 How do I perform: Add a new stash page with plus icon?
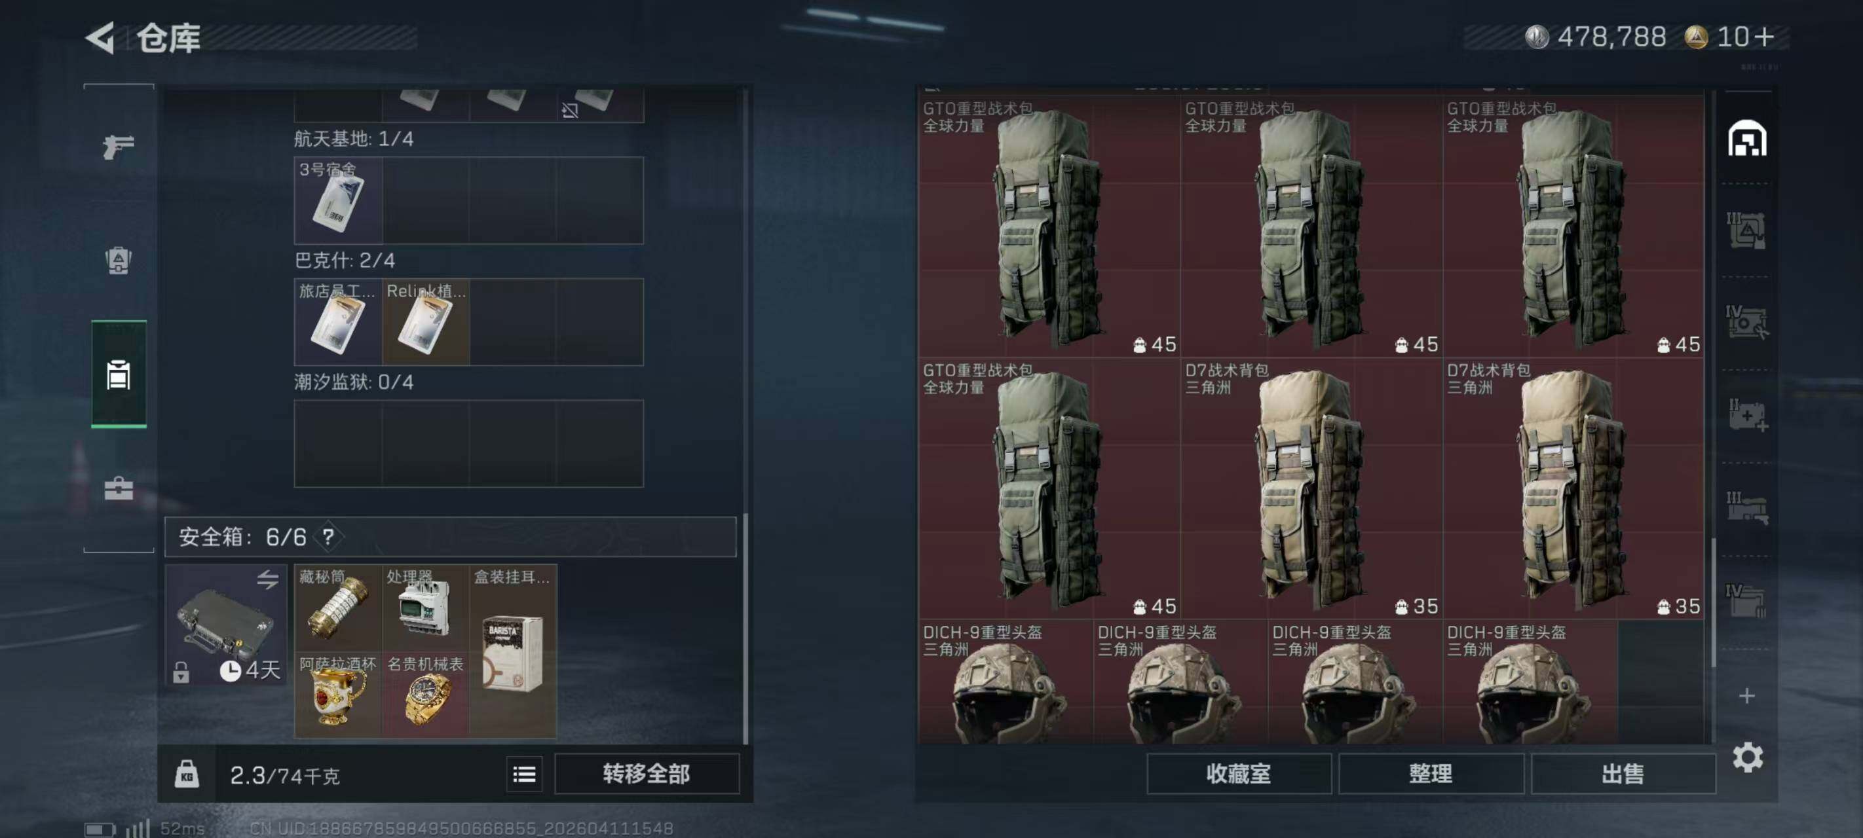(x=1746, y=695)
